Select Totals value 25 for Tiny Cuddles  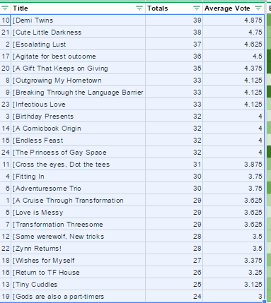pyautogui.click(x=174, y=285)
